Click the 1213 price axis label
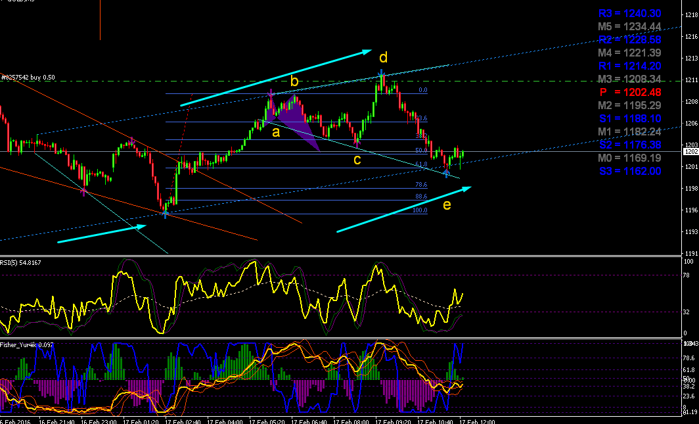 pos(691,59)
